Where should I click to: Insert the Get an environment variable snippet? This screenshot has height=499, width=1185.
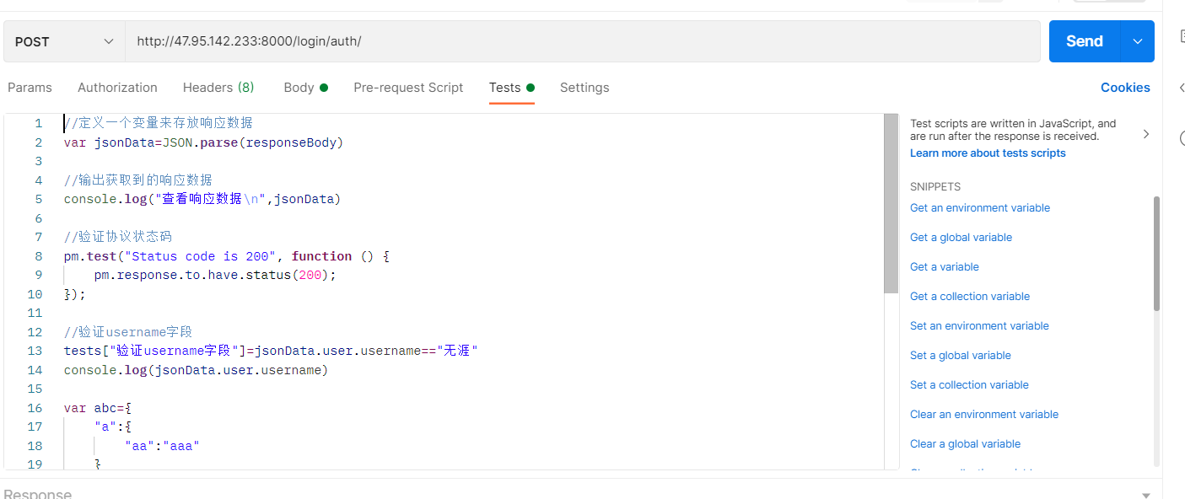click(980, 208)
